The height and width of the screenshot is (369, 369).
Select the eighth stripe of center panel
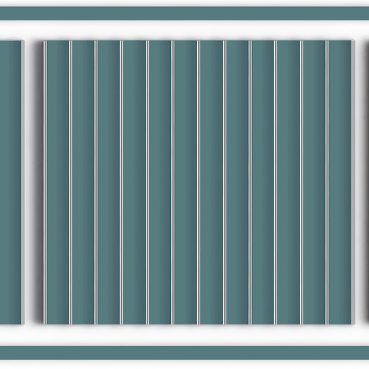[x=237, y=183]
